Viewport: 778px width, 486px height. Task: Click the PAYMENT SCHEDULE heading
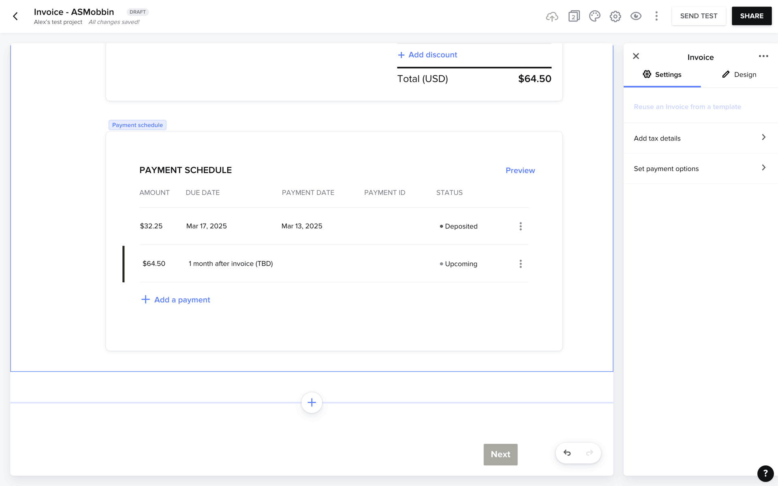[186, 170]
